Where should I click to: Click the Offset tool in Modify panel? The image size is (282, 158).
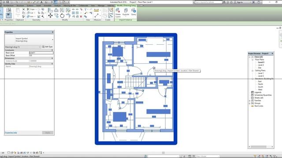point(56,10)
